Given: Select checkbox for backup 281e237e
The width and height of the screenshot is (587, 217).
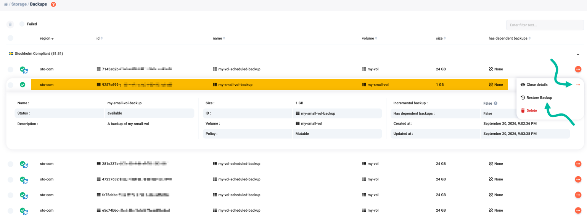Looking at the screenshot, I should point(10,164).
